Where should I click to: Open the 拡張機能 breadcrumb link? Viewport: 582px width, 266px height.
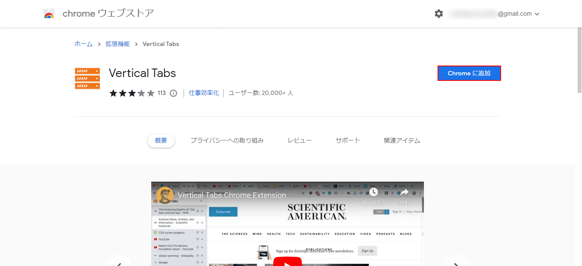[118, 44]
